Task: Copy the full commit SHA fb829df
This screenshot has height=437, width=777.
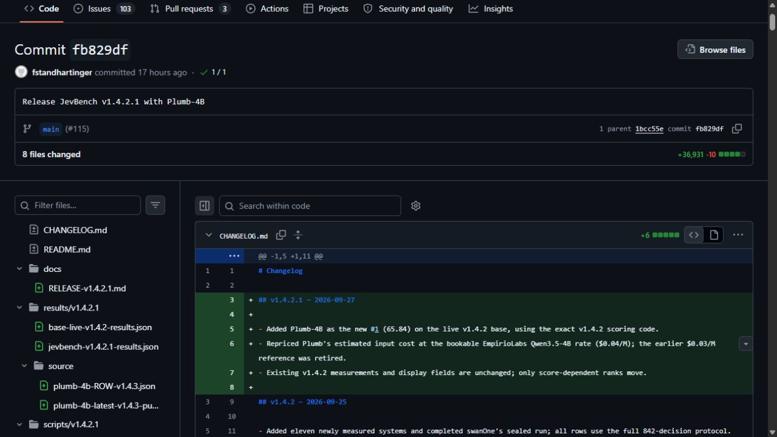Action: point(737,129)
